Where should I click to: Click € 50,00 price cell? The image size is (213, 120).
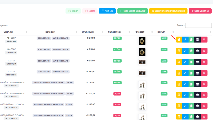pyautogui.click(x=91, y=38)
